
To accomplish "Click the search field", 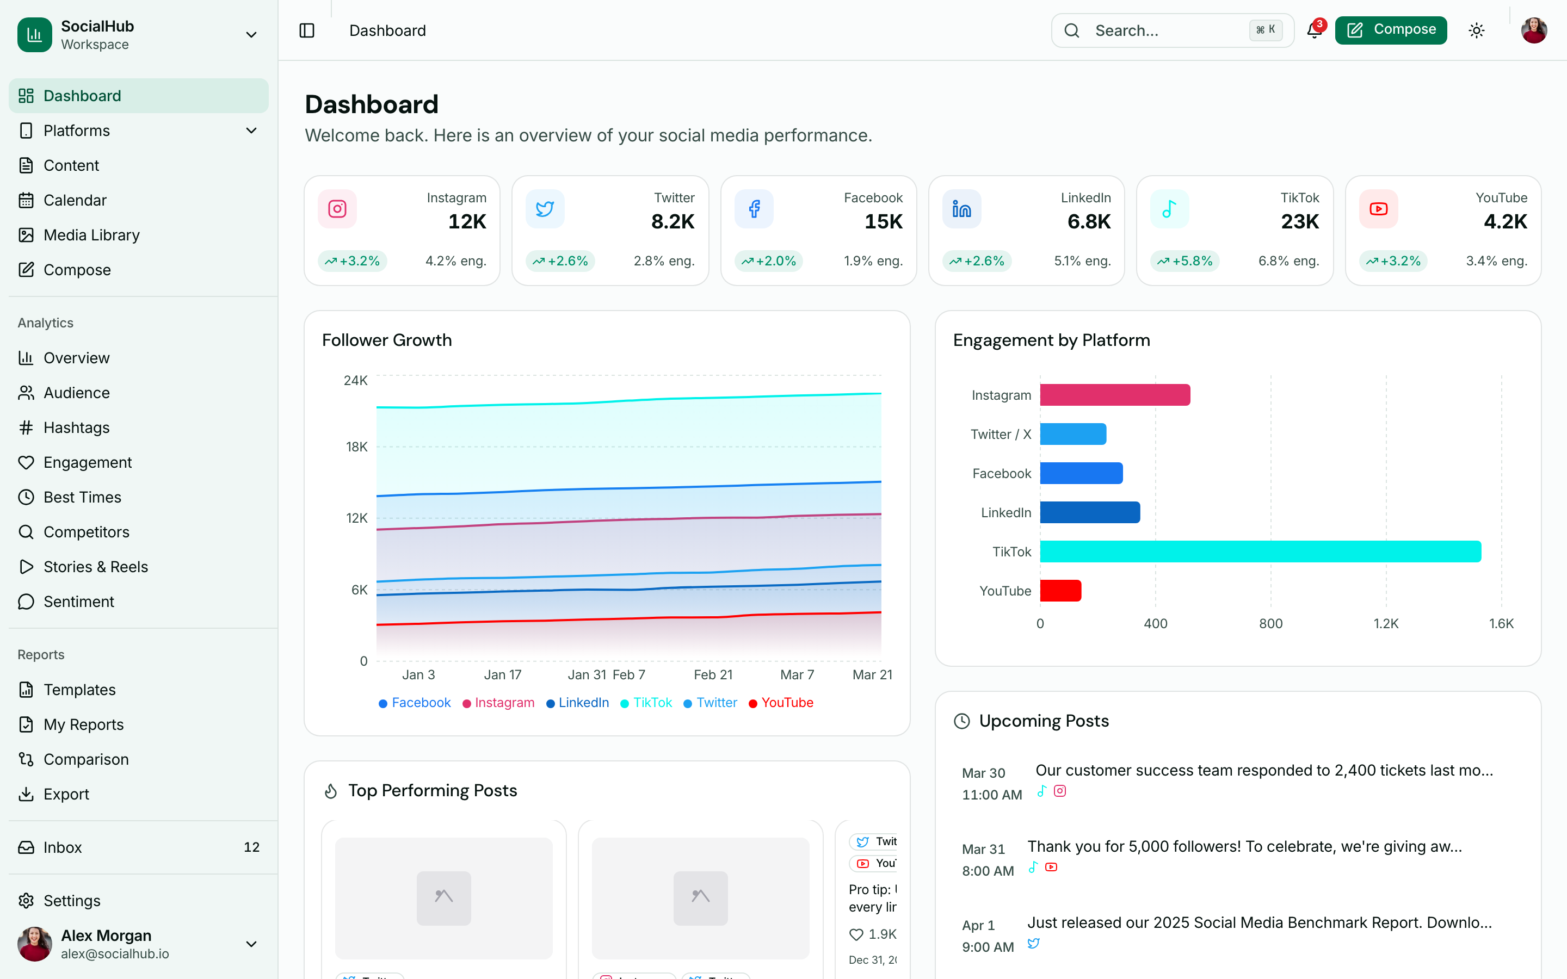I will click(1172, 30).
